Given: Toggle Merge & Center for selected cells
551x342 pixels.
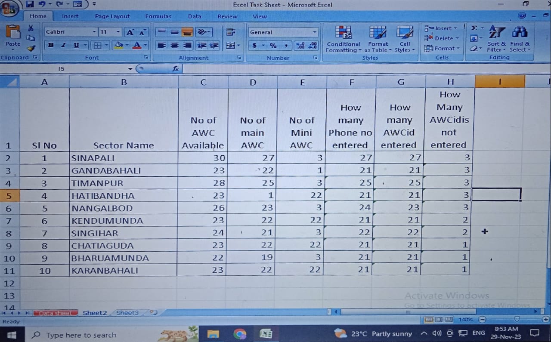Looking at the screenshot, I should [230, 45].
